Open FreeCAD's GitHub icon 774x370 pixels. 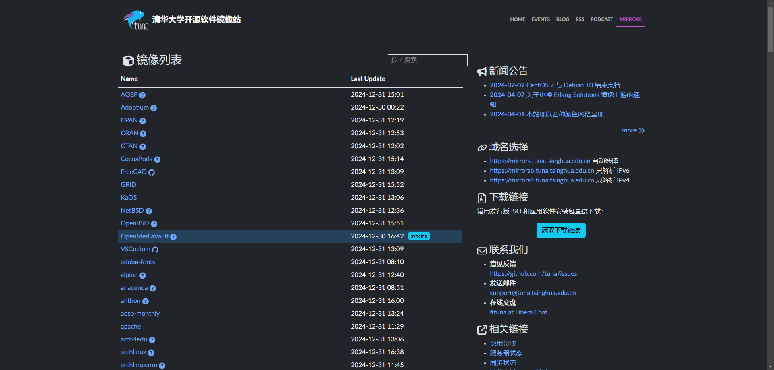click(x=151, y=172)
